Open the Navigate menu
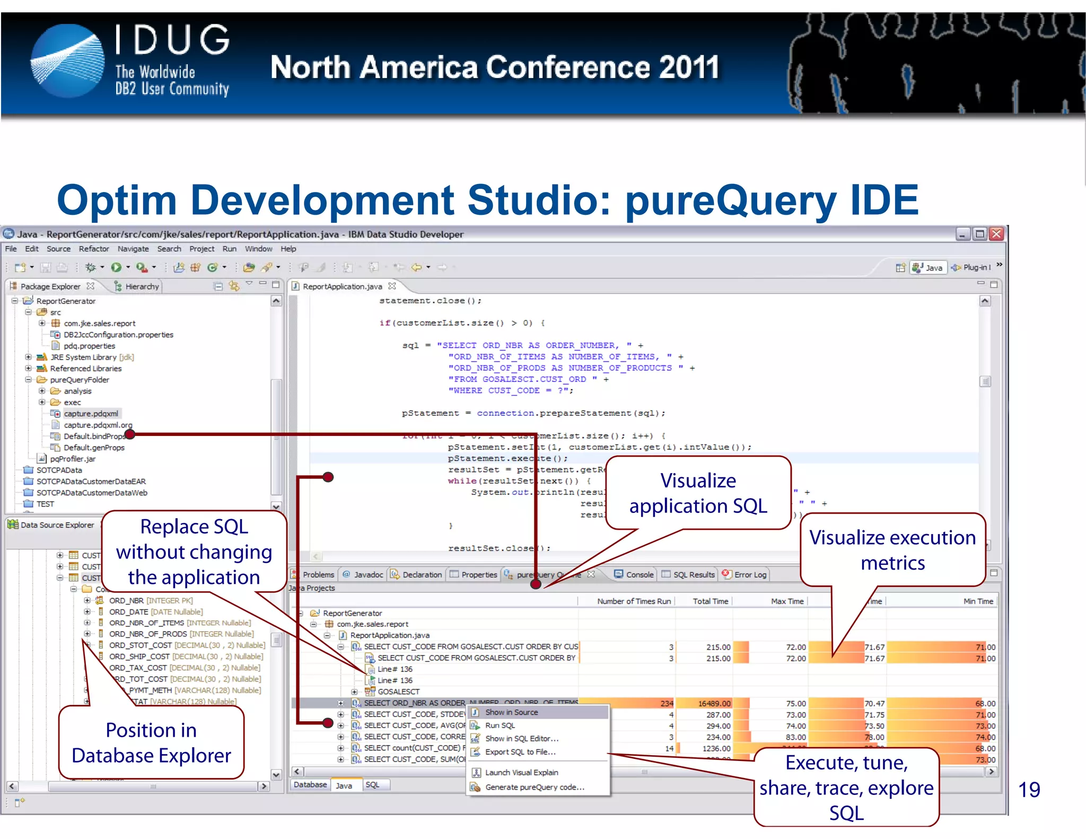The height and width of the screenshot is (839, 1086). tap(133, 249)
